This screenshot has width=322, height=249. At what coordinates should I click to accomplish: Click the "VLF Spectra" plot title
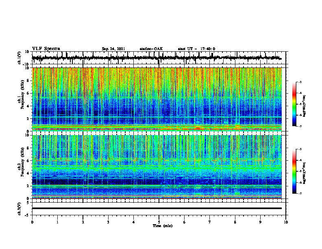pos(46,49)
